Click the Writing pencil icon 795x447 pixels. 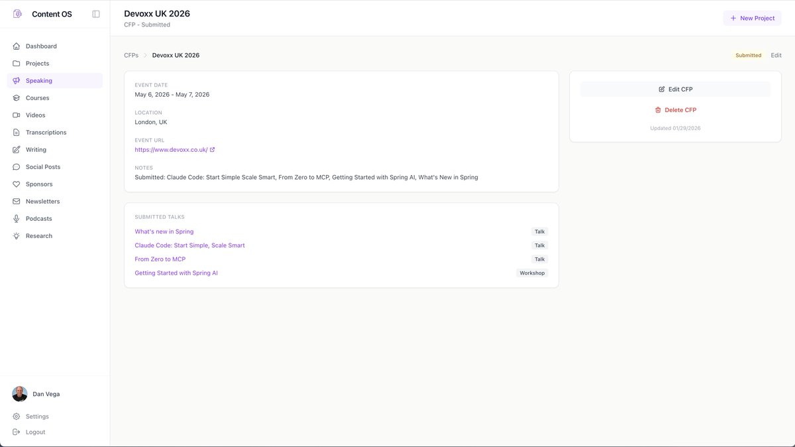coord(17,150)
